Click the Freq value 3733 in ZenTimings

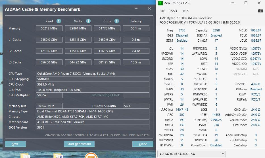[182, 30]
